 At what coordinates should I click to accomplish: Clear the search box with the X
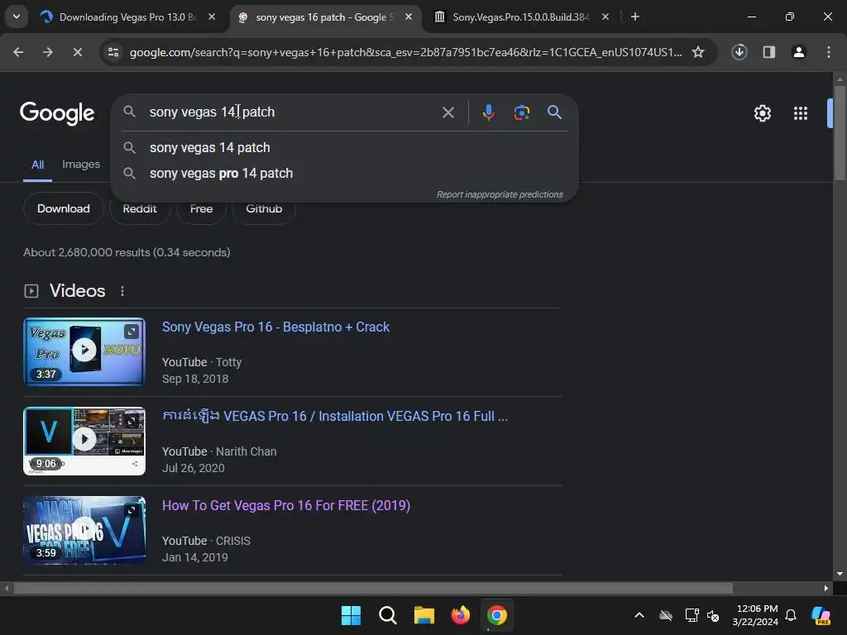(447, 112)
